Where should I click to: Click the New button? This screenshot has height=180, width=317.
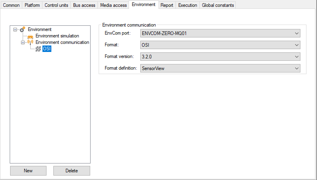pyautogui.click(x=28, y=171)
